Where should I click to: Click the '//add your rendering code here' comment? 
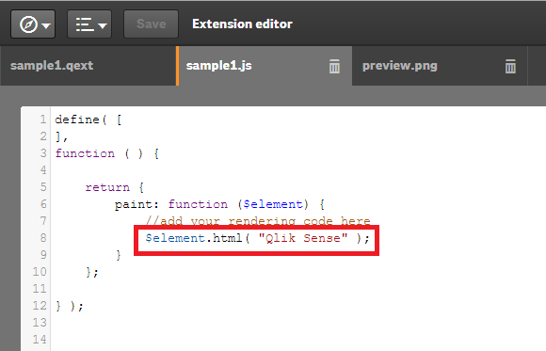click(x=258, y=221)
